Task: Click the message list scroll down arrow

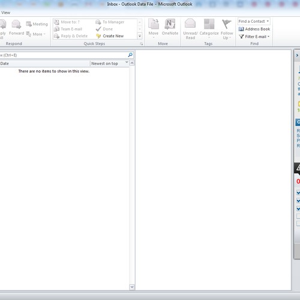Action: pos(132,287)
